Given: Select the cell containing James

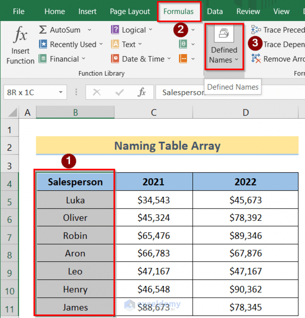Looking at the screenshot, I should point(75,307).
